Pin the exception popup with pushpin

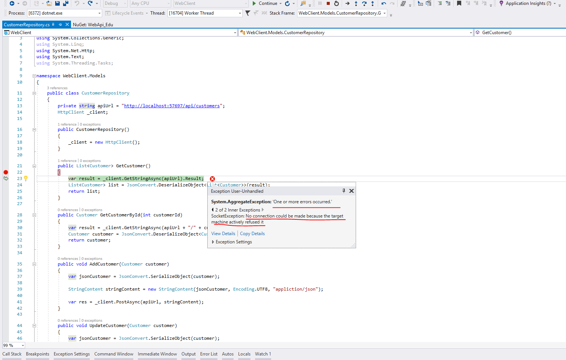344,191
